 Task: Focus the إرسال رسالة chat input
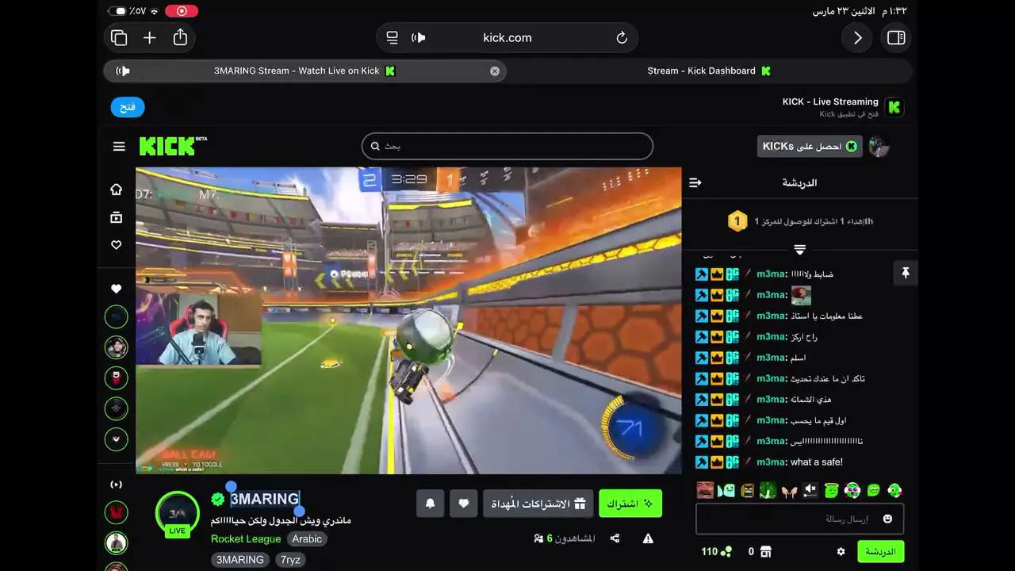point(799,519)
